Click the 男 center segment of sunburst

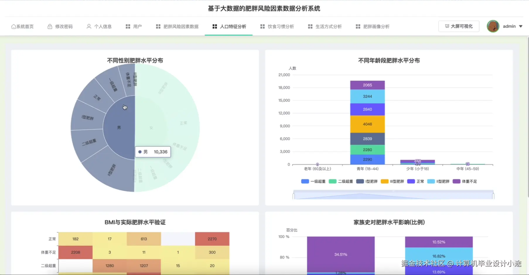coord(119,128)
